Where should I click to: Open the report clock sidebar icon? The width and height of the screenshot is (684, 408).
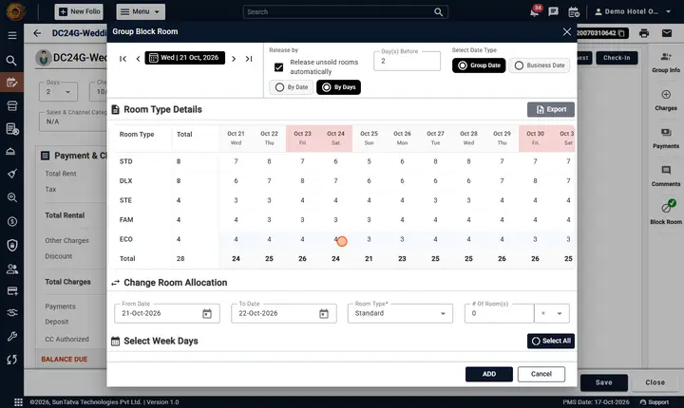click(12, 129)
